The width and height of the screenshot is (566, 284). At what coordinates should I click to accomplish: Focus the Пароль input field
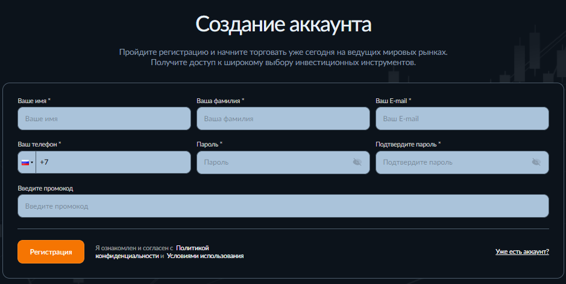coord(274,162)
